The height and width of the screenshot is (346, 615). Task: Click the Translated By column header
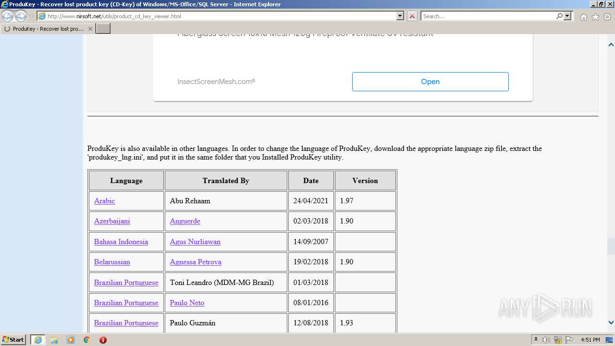point(226,181)
